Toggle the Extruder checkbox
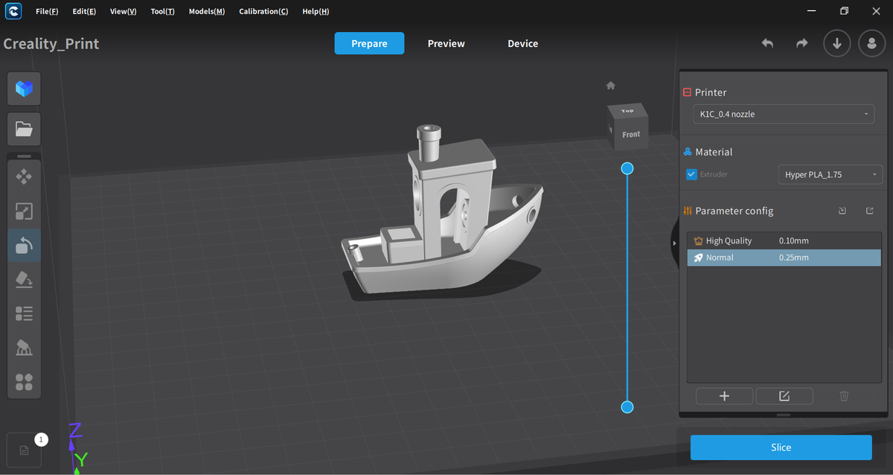This screenshot has height=475, width=893. point(691,175)
